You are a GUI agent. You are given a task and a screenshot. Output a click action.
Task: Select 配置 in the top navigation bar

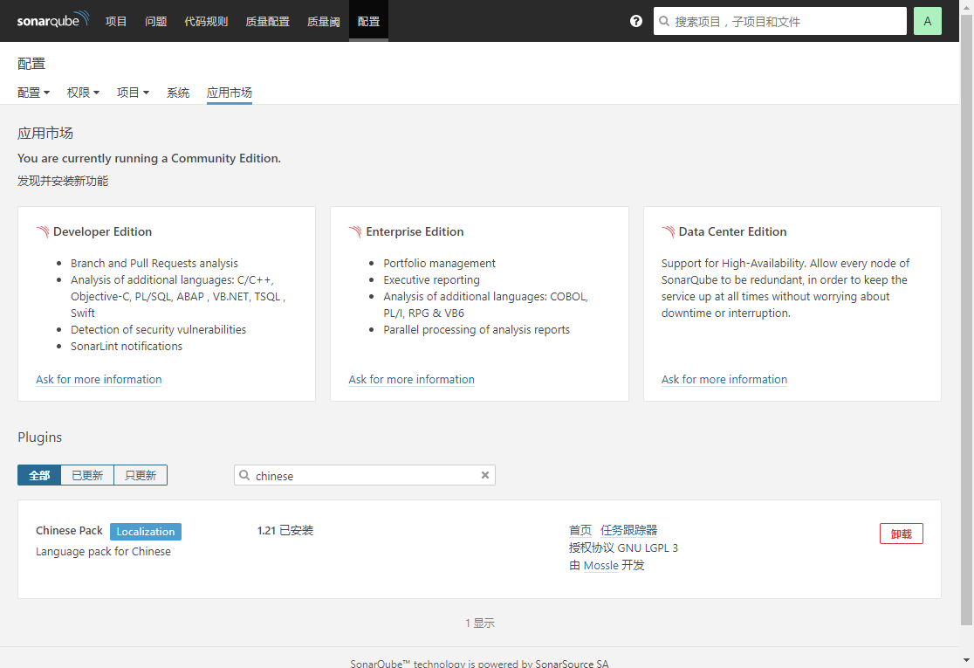point(368,21)
